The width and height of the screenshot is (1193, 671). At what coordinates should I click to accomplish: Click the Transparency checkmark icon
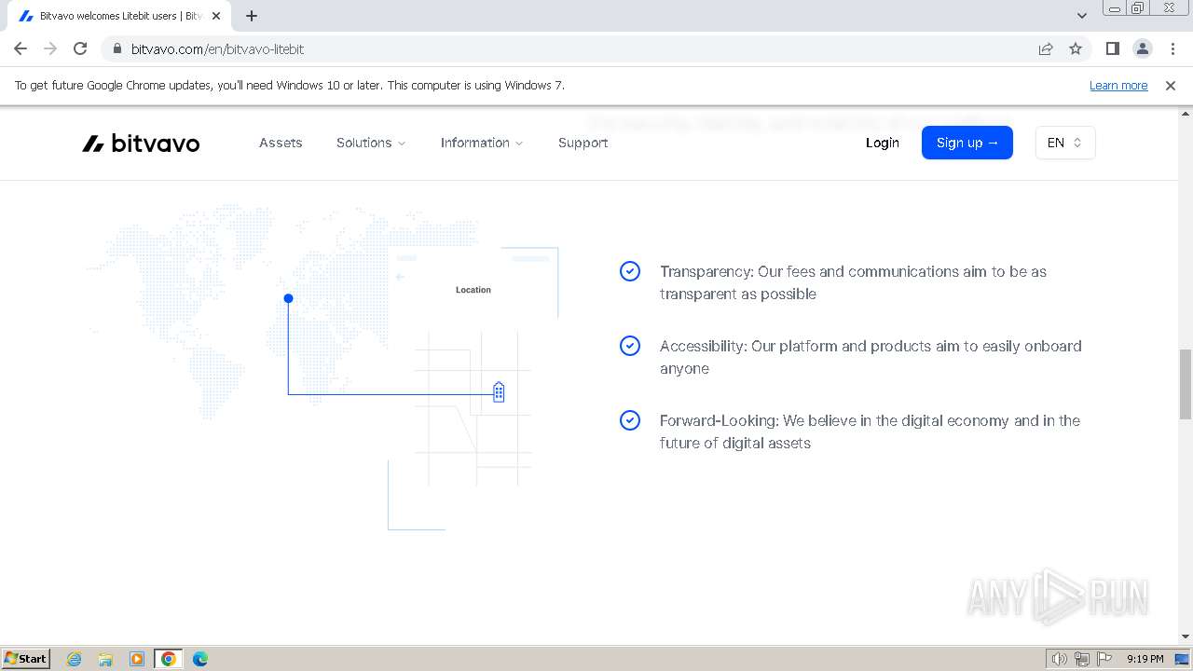630,271
